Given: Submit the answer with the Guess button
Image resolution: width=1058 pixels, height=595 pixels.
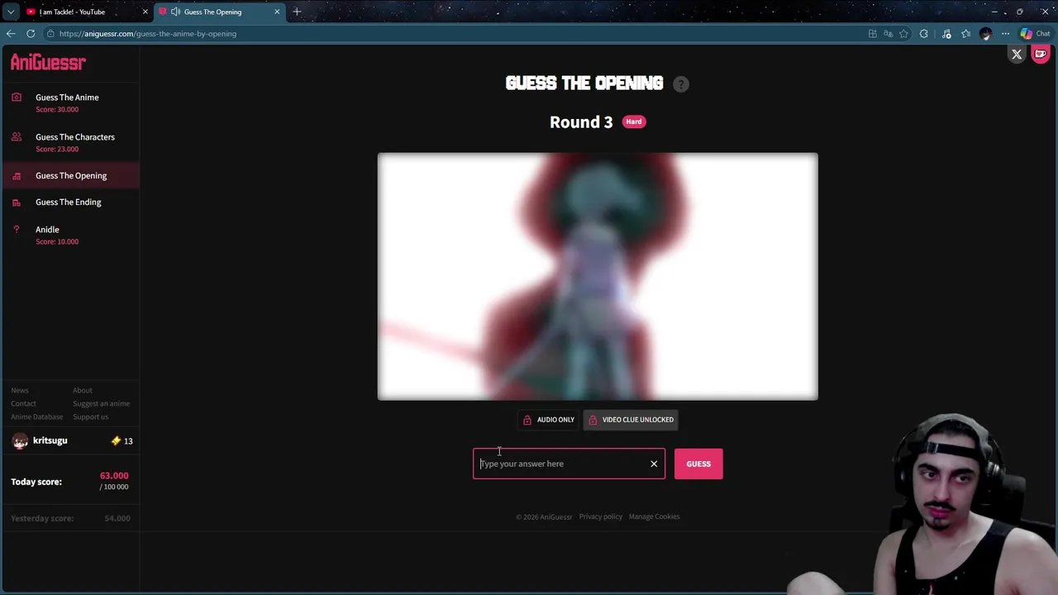Looking at the screenshot, I should pos(698,464).
